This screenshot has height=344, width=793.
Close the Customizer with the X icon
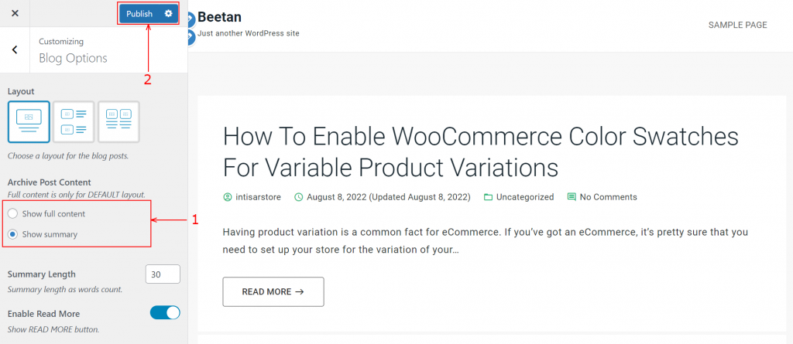coord(15,13)
